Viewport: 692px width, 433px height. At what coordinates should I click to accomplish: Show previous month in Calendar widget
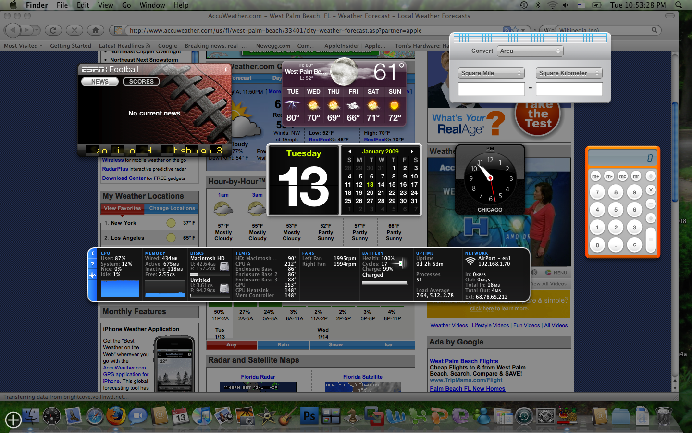350,151
